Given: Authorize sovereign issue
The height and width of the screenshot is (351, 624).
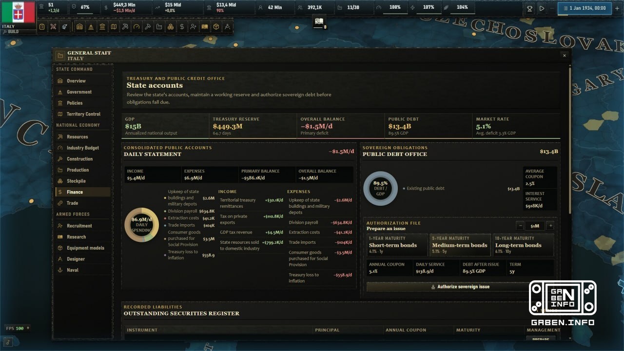Looking at the screenshot, I should click(x=460, y=287).
